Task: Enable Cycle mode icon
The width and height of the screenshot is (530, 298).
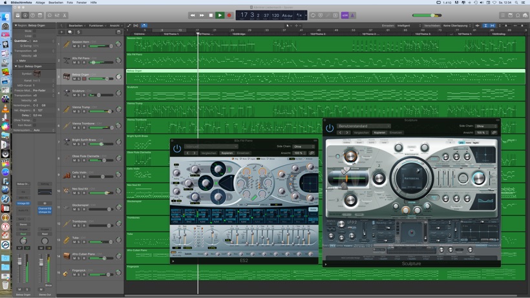Action: [313, 15]
